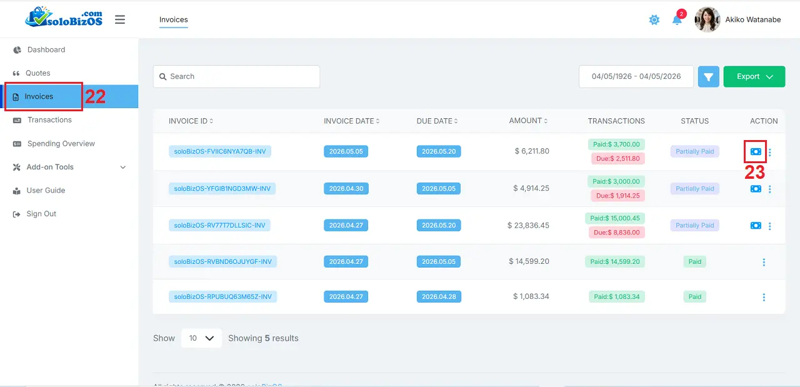Click payment icon for FVIIC6NYA7QB invoice
This screenshot has height=387, width=800.
tap(756, 152)
